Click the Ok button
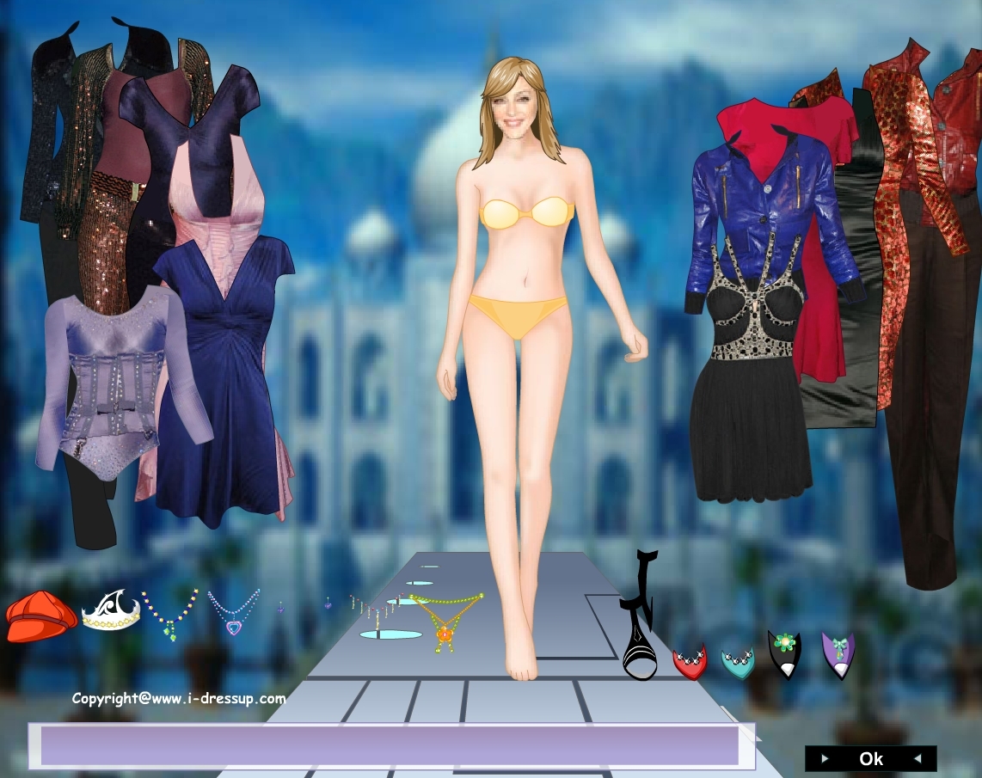This screenshot has height=778, width=982. point(870,758)
